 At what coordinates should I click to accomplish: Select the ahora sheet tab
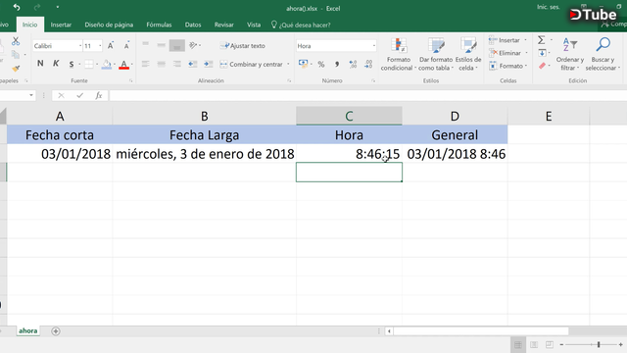28,331
